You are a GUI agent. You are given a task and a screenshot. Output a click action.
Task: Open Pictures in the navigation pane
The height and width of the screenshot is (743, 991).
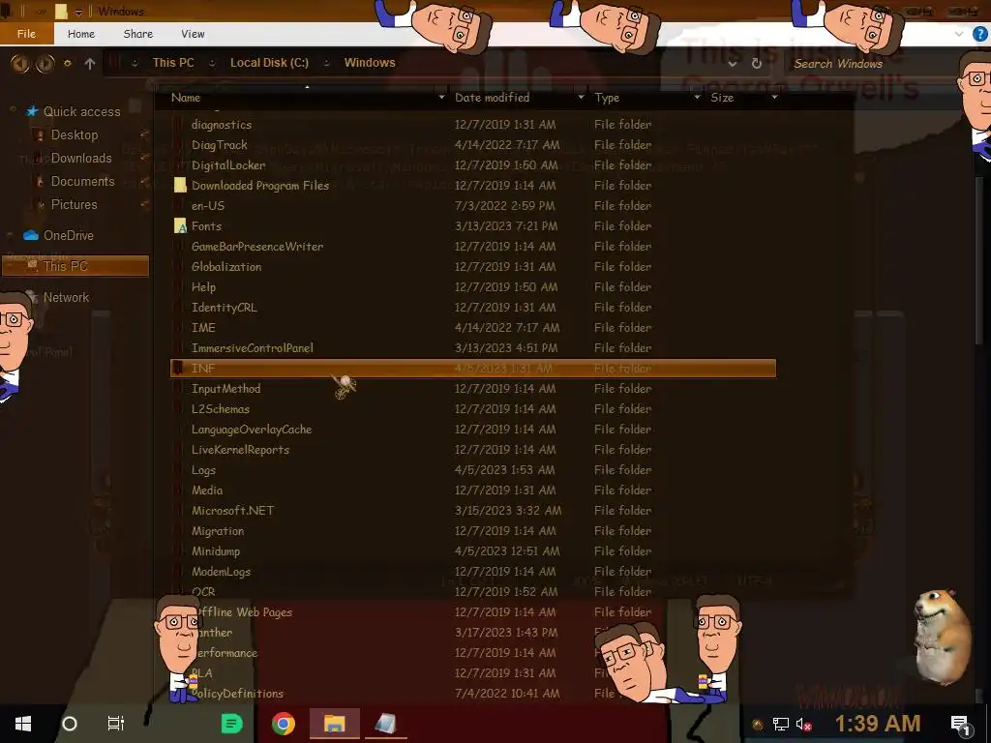pyautogui.click(x=74, y=205)
